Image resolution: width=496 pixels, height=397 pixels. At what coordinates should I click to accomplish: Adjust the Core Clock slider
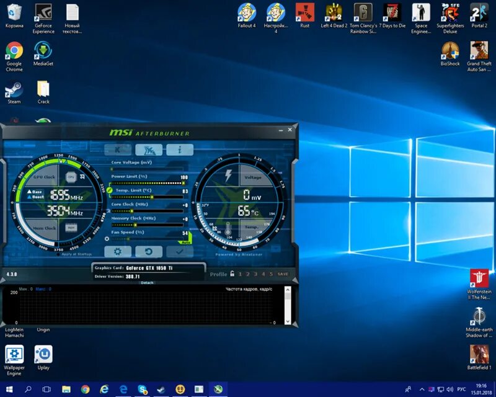point(147,211)
